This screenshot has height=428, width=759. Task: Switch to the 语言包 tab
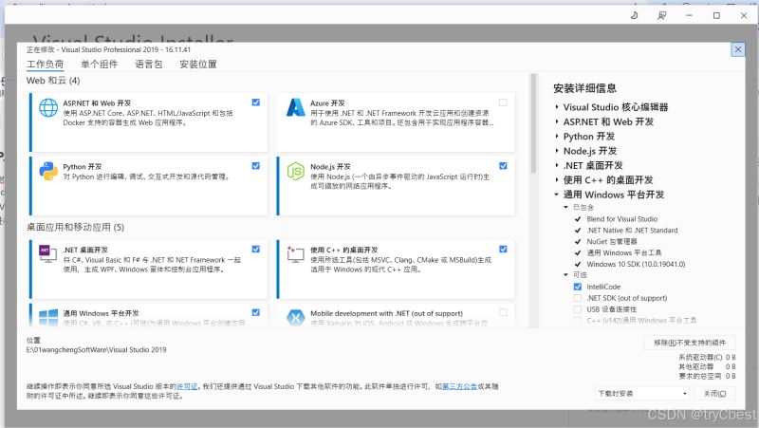click(149, 64)
